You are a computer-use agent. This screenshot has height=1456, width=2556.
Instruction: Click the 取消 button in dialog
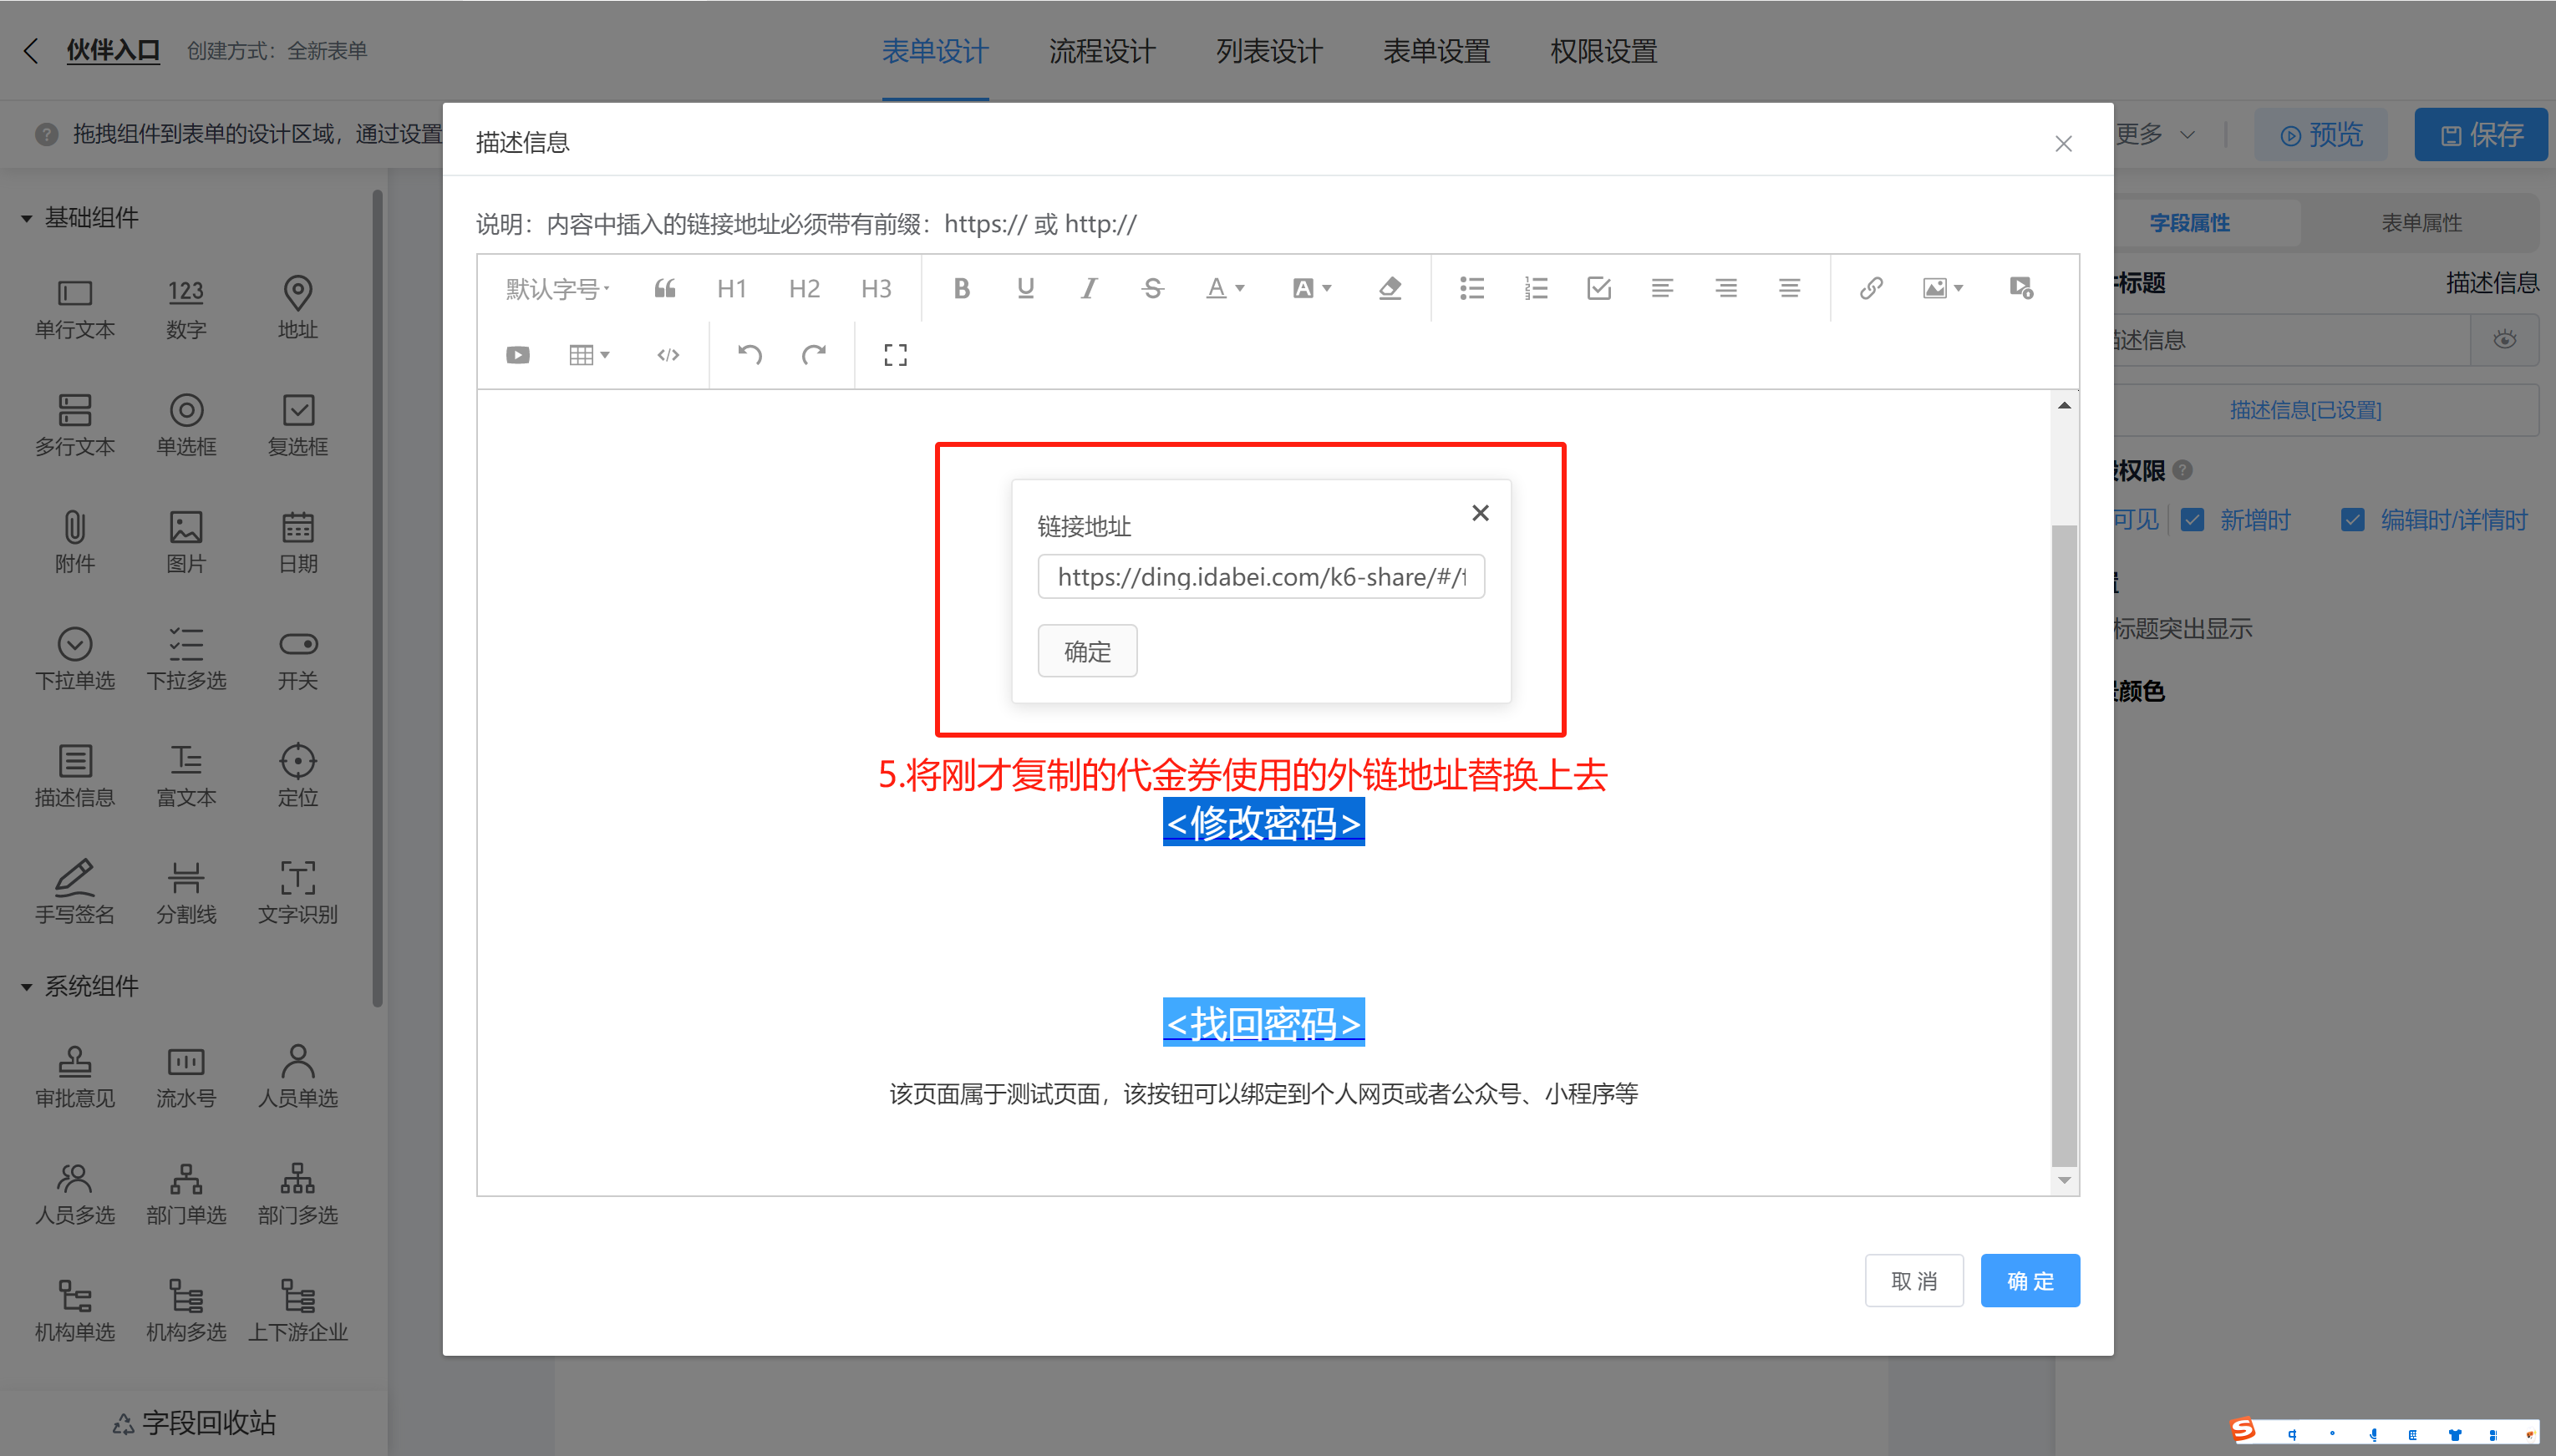click(x=1913, y=1281)
